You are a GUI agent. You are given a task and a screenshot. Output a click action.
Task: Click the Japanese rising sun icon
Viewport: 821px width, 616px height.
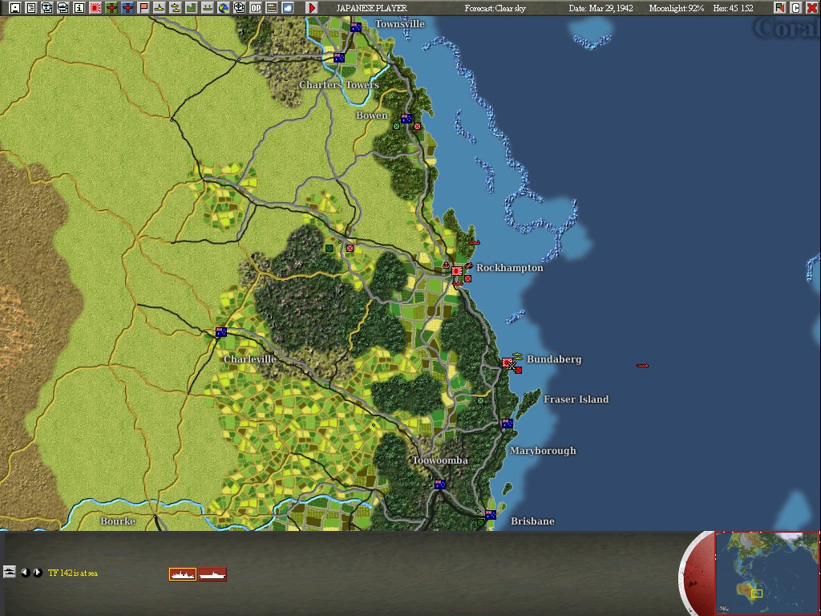coord(95,7)
